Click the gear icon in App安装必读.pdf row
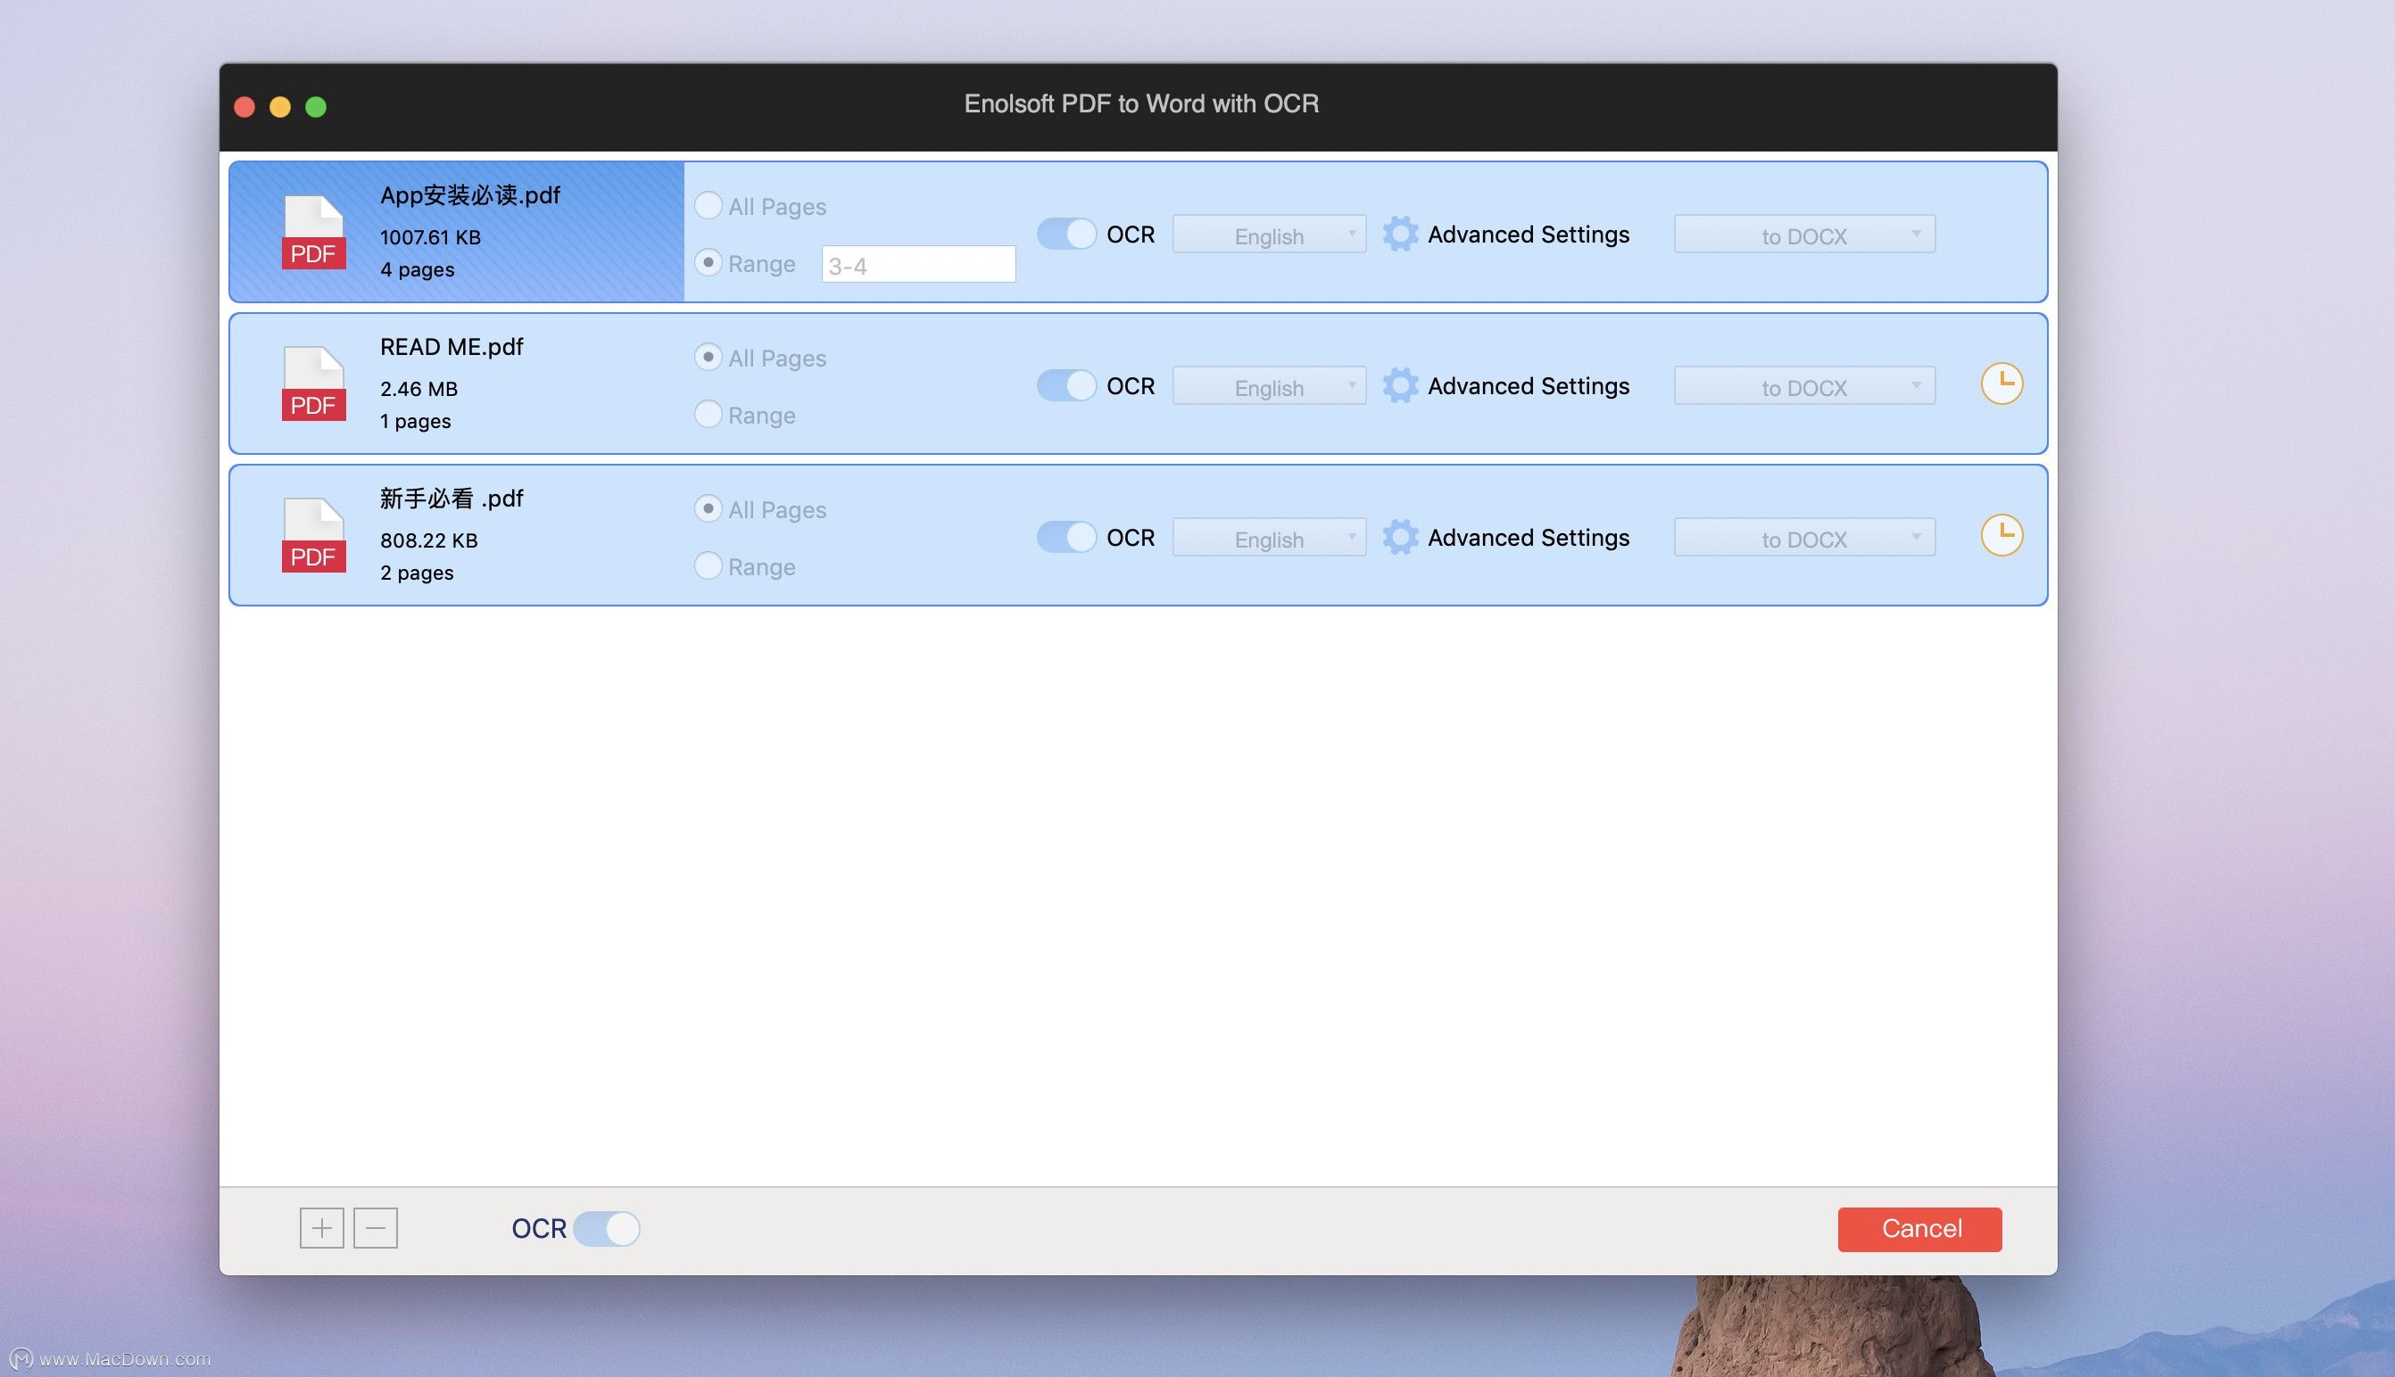 (x=1399, y=234)
